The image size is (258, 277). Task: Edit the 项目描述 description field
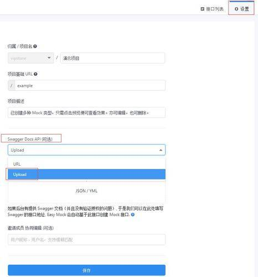coord(86,112)
